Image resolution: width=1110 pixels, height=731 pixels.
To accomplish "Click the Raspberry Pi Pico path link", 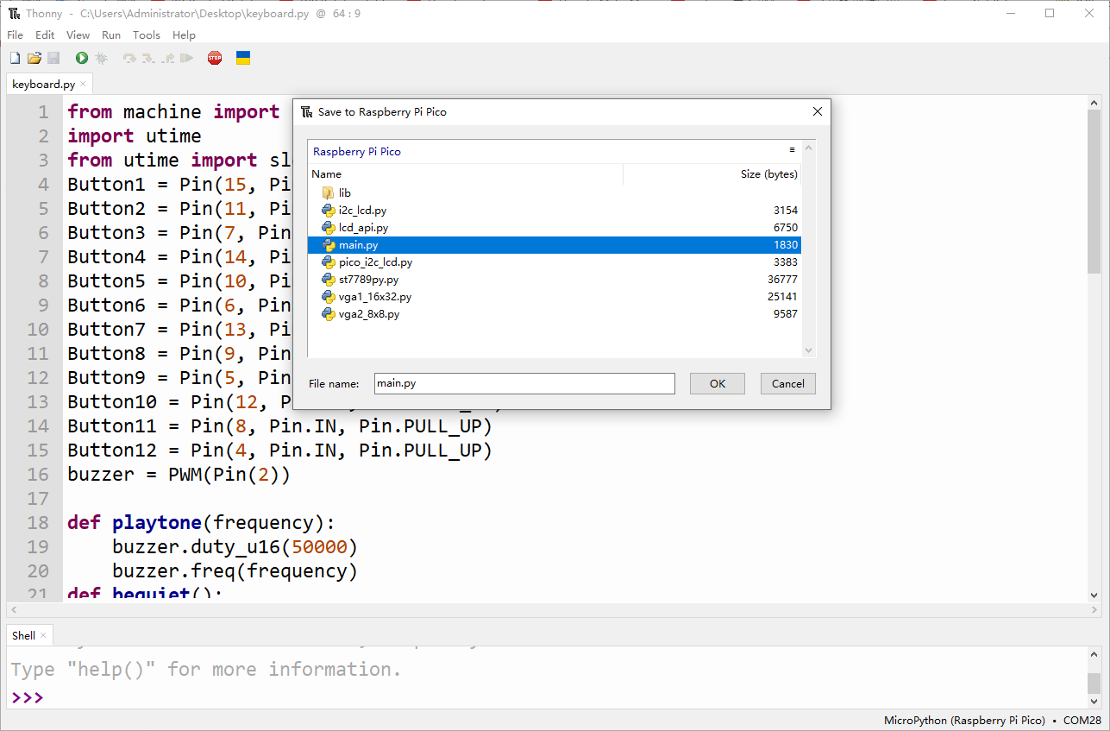I will (x=357, y=151).
